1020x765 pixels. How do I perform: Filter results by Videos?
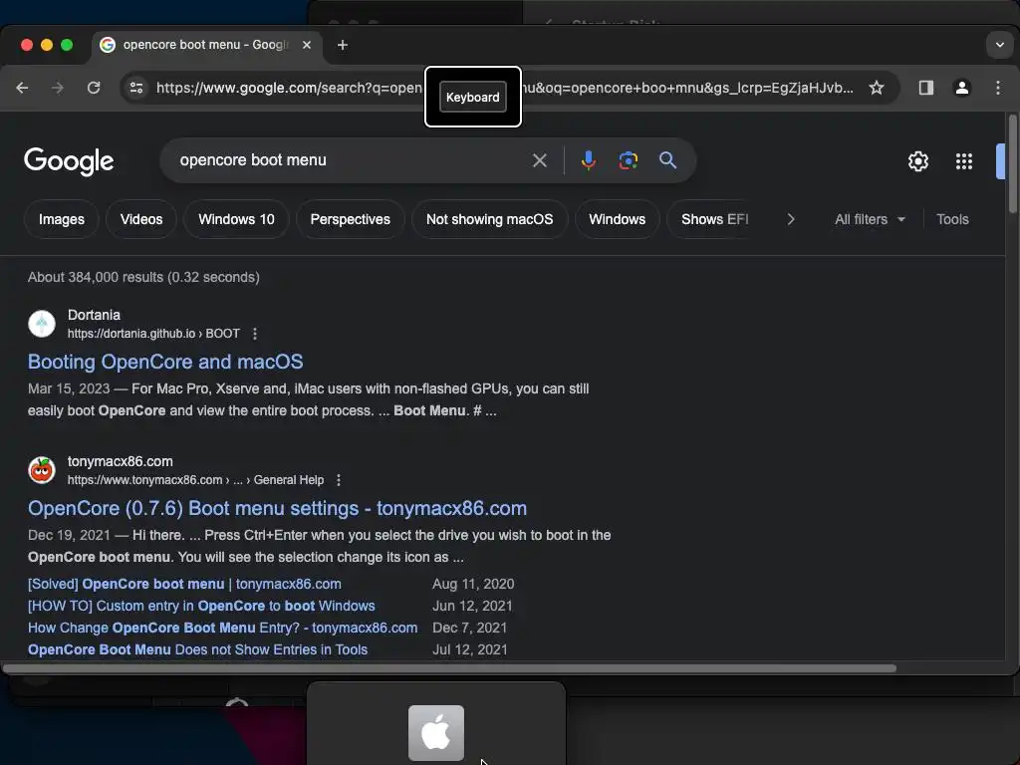[x=141, y=219]
